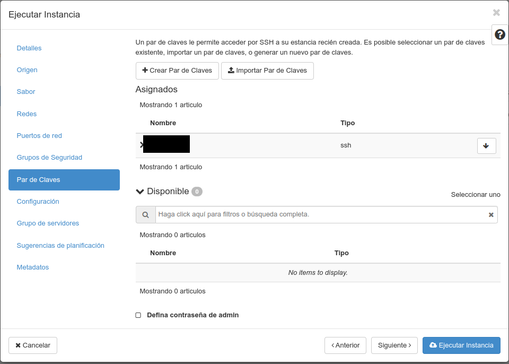Click the Siguiente button
Image resolution: width=509 pixels, height=364 pixels.
[394, 345]
